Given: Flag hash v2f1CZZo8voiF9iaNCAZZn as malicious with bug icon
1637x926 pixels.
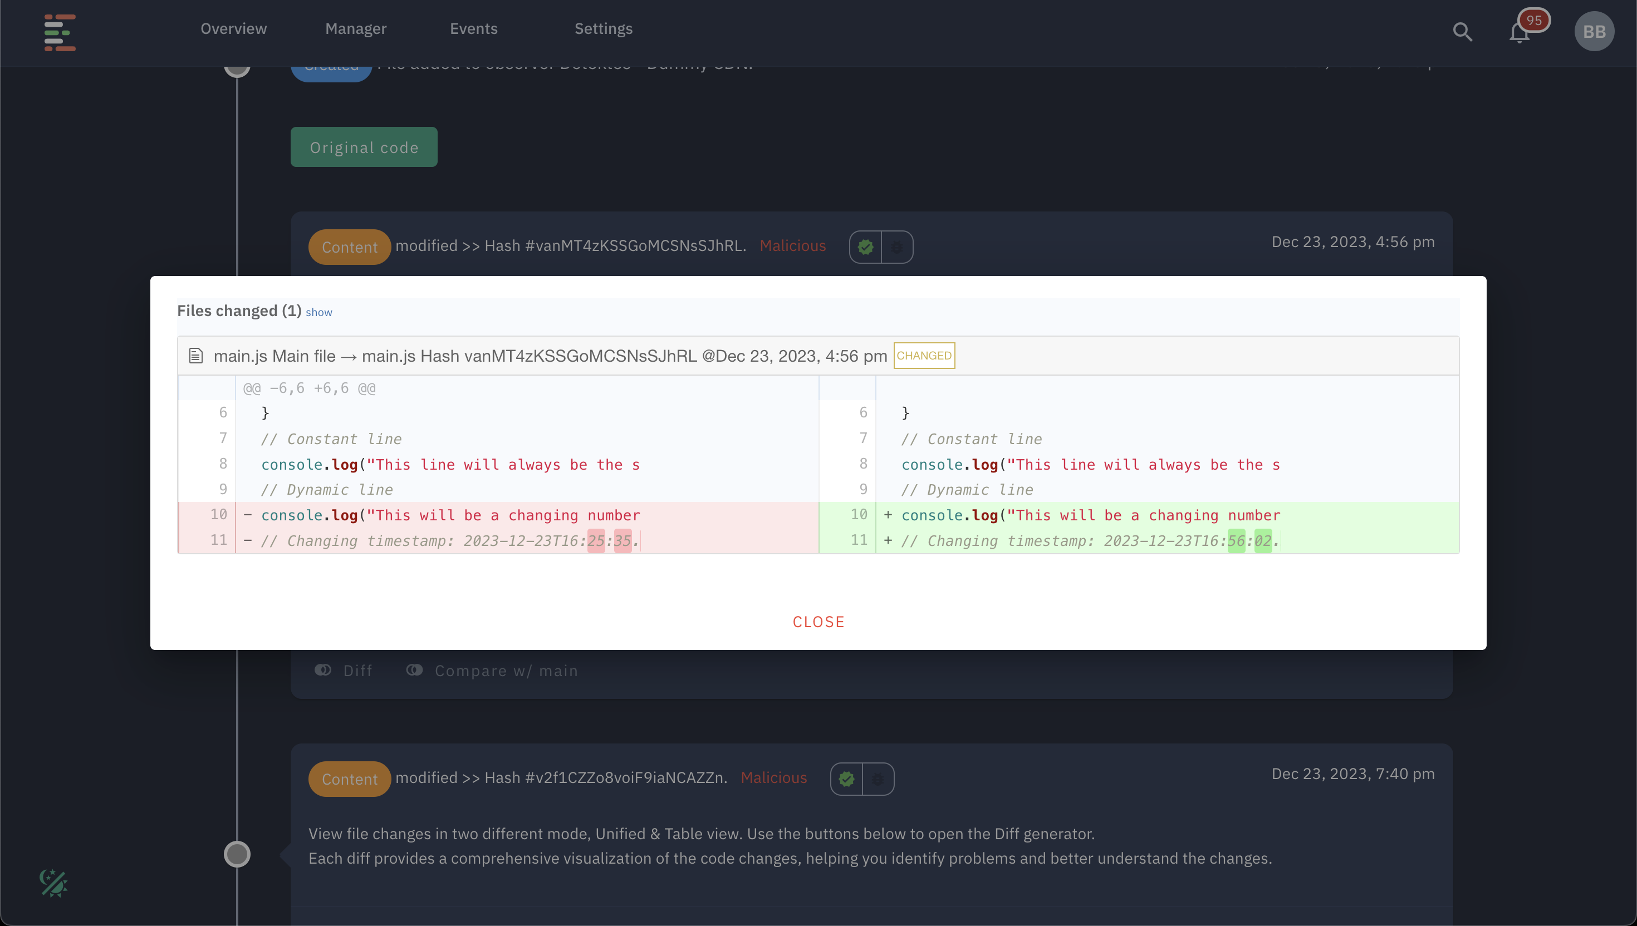Looking at the screenshot, I should pyautogui.click(x=878, y=779).
